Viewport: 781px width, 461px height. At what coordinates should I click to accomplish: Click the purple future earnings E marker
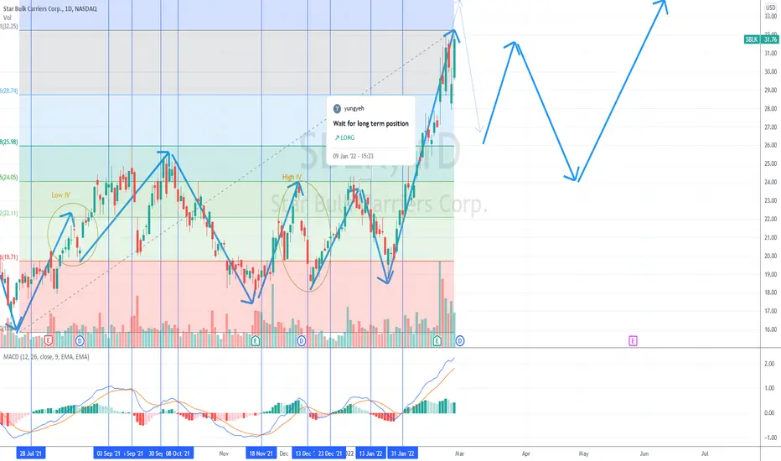(x=633, y=341)
